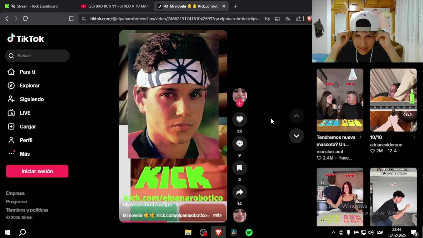The image size is (423, 238).
Task: Open the 'No entres que me estoy cambiando' thumbnail
Action: [393, 197]
